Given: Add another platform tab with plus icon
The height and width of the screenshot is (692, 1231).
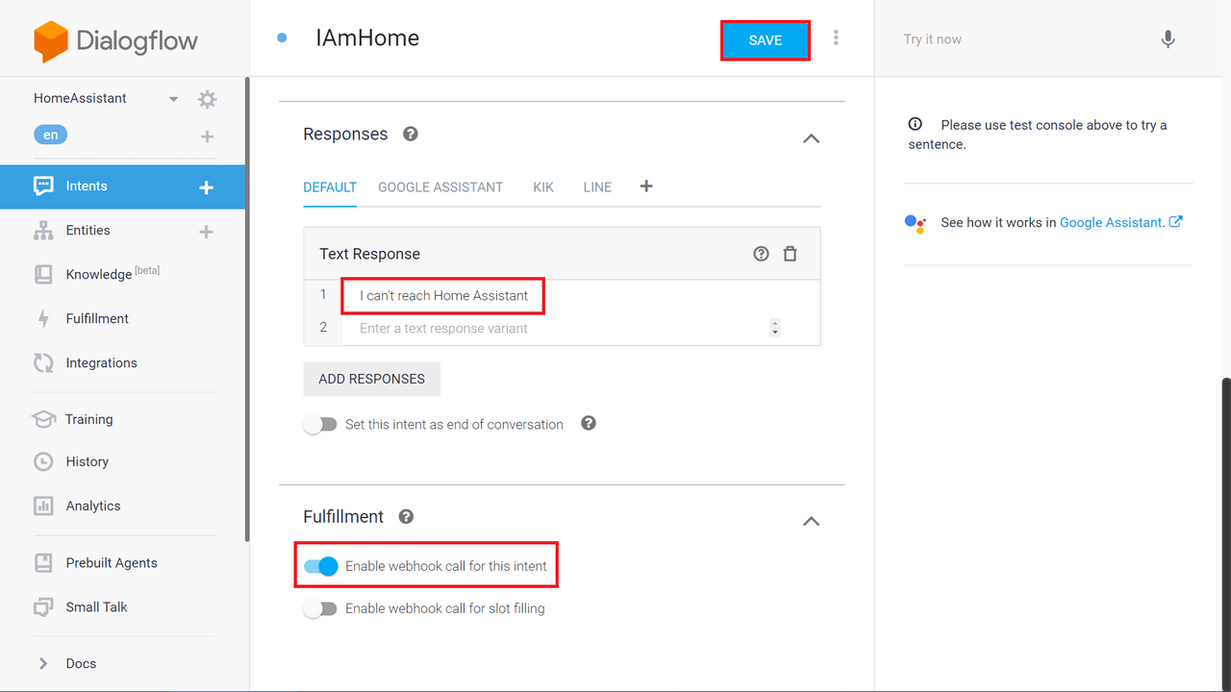Looking at the screenshot, I should coord(646,186).
